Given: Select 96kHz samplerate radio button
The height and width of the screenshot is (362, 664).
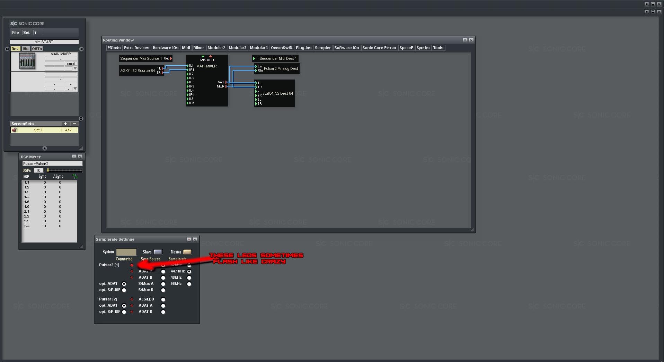Looking at the screenshot, I should pos(189,284).
